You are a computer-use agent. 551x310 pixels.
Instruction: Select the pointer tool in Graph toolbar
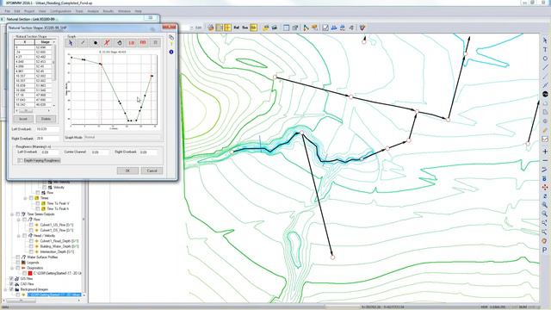tap(71, 43)
